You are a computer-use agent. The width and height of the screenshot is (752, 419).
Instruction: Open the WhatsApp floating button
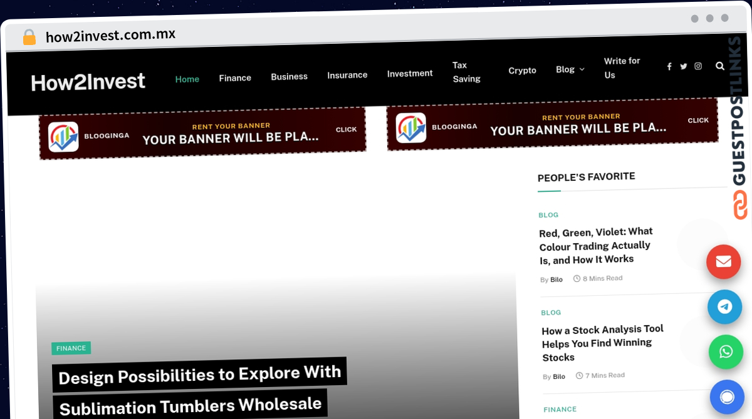click(x=726, y=352)
